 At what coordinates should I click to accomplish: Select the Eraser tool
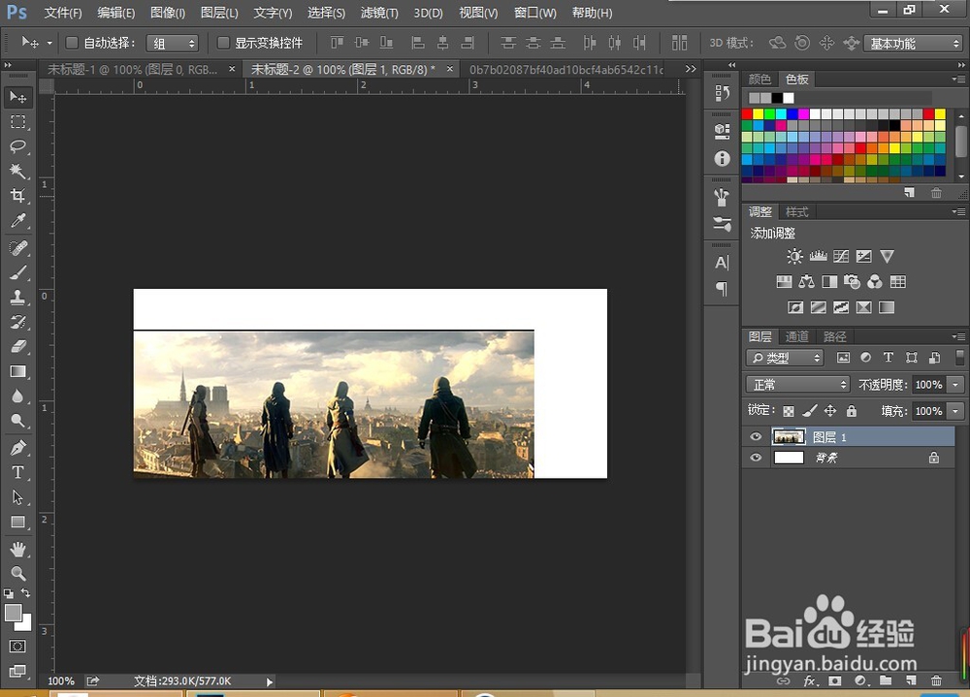tap(17, 347)
